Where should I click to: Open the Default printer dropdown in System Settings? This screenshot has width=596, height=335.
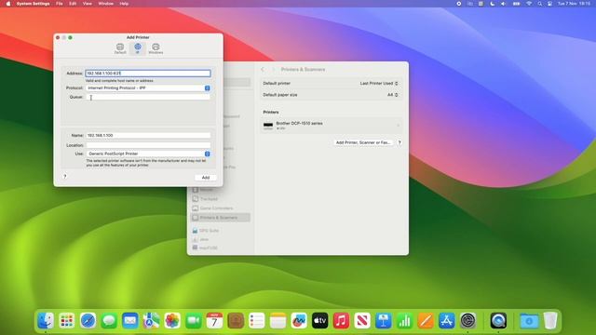click(x=379, y=83)
